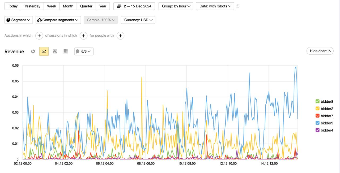340x173 pixels.
Task: Switch to stacked area chart view
Action: click(55, 51)
